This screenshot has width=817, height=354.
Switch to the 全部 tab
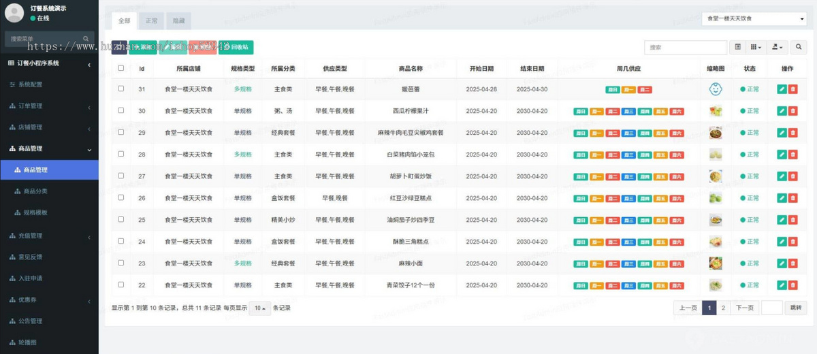pos(124,20)
